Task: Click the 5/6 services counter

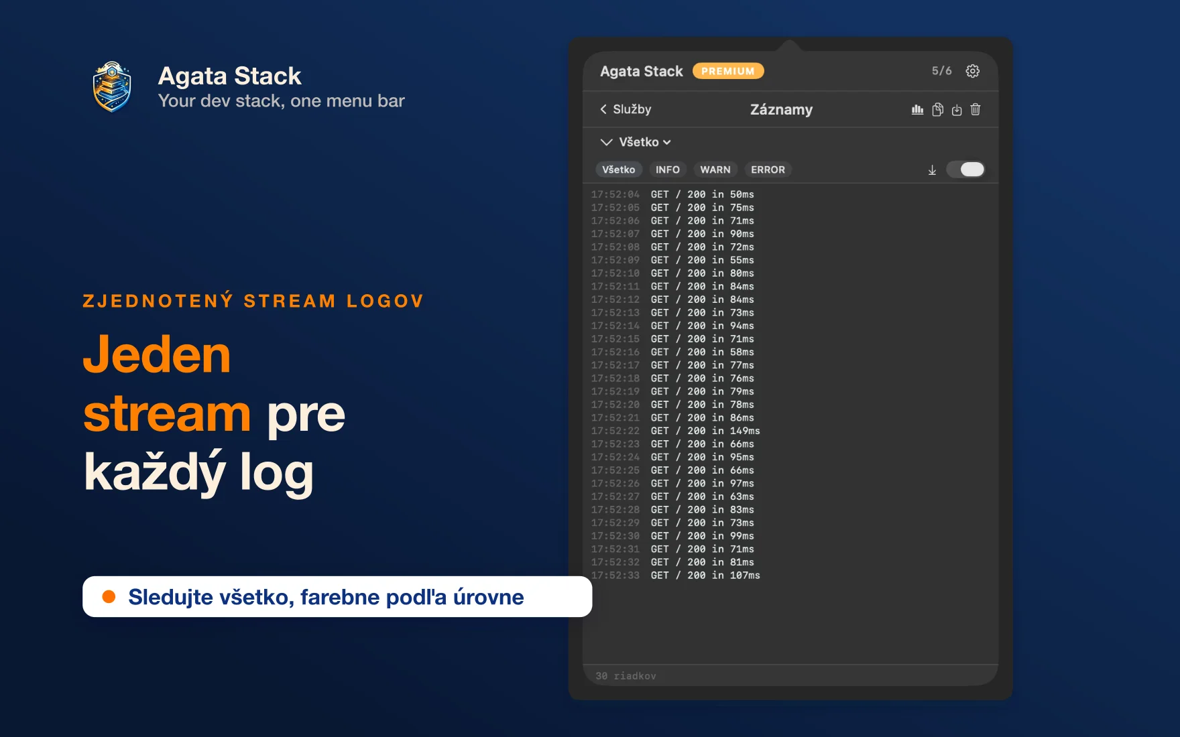Action: click(x=941, y=71)
